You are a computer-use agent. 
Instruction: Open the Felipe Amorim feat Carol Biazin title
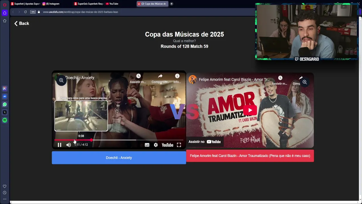(234, 80)
